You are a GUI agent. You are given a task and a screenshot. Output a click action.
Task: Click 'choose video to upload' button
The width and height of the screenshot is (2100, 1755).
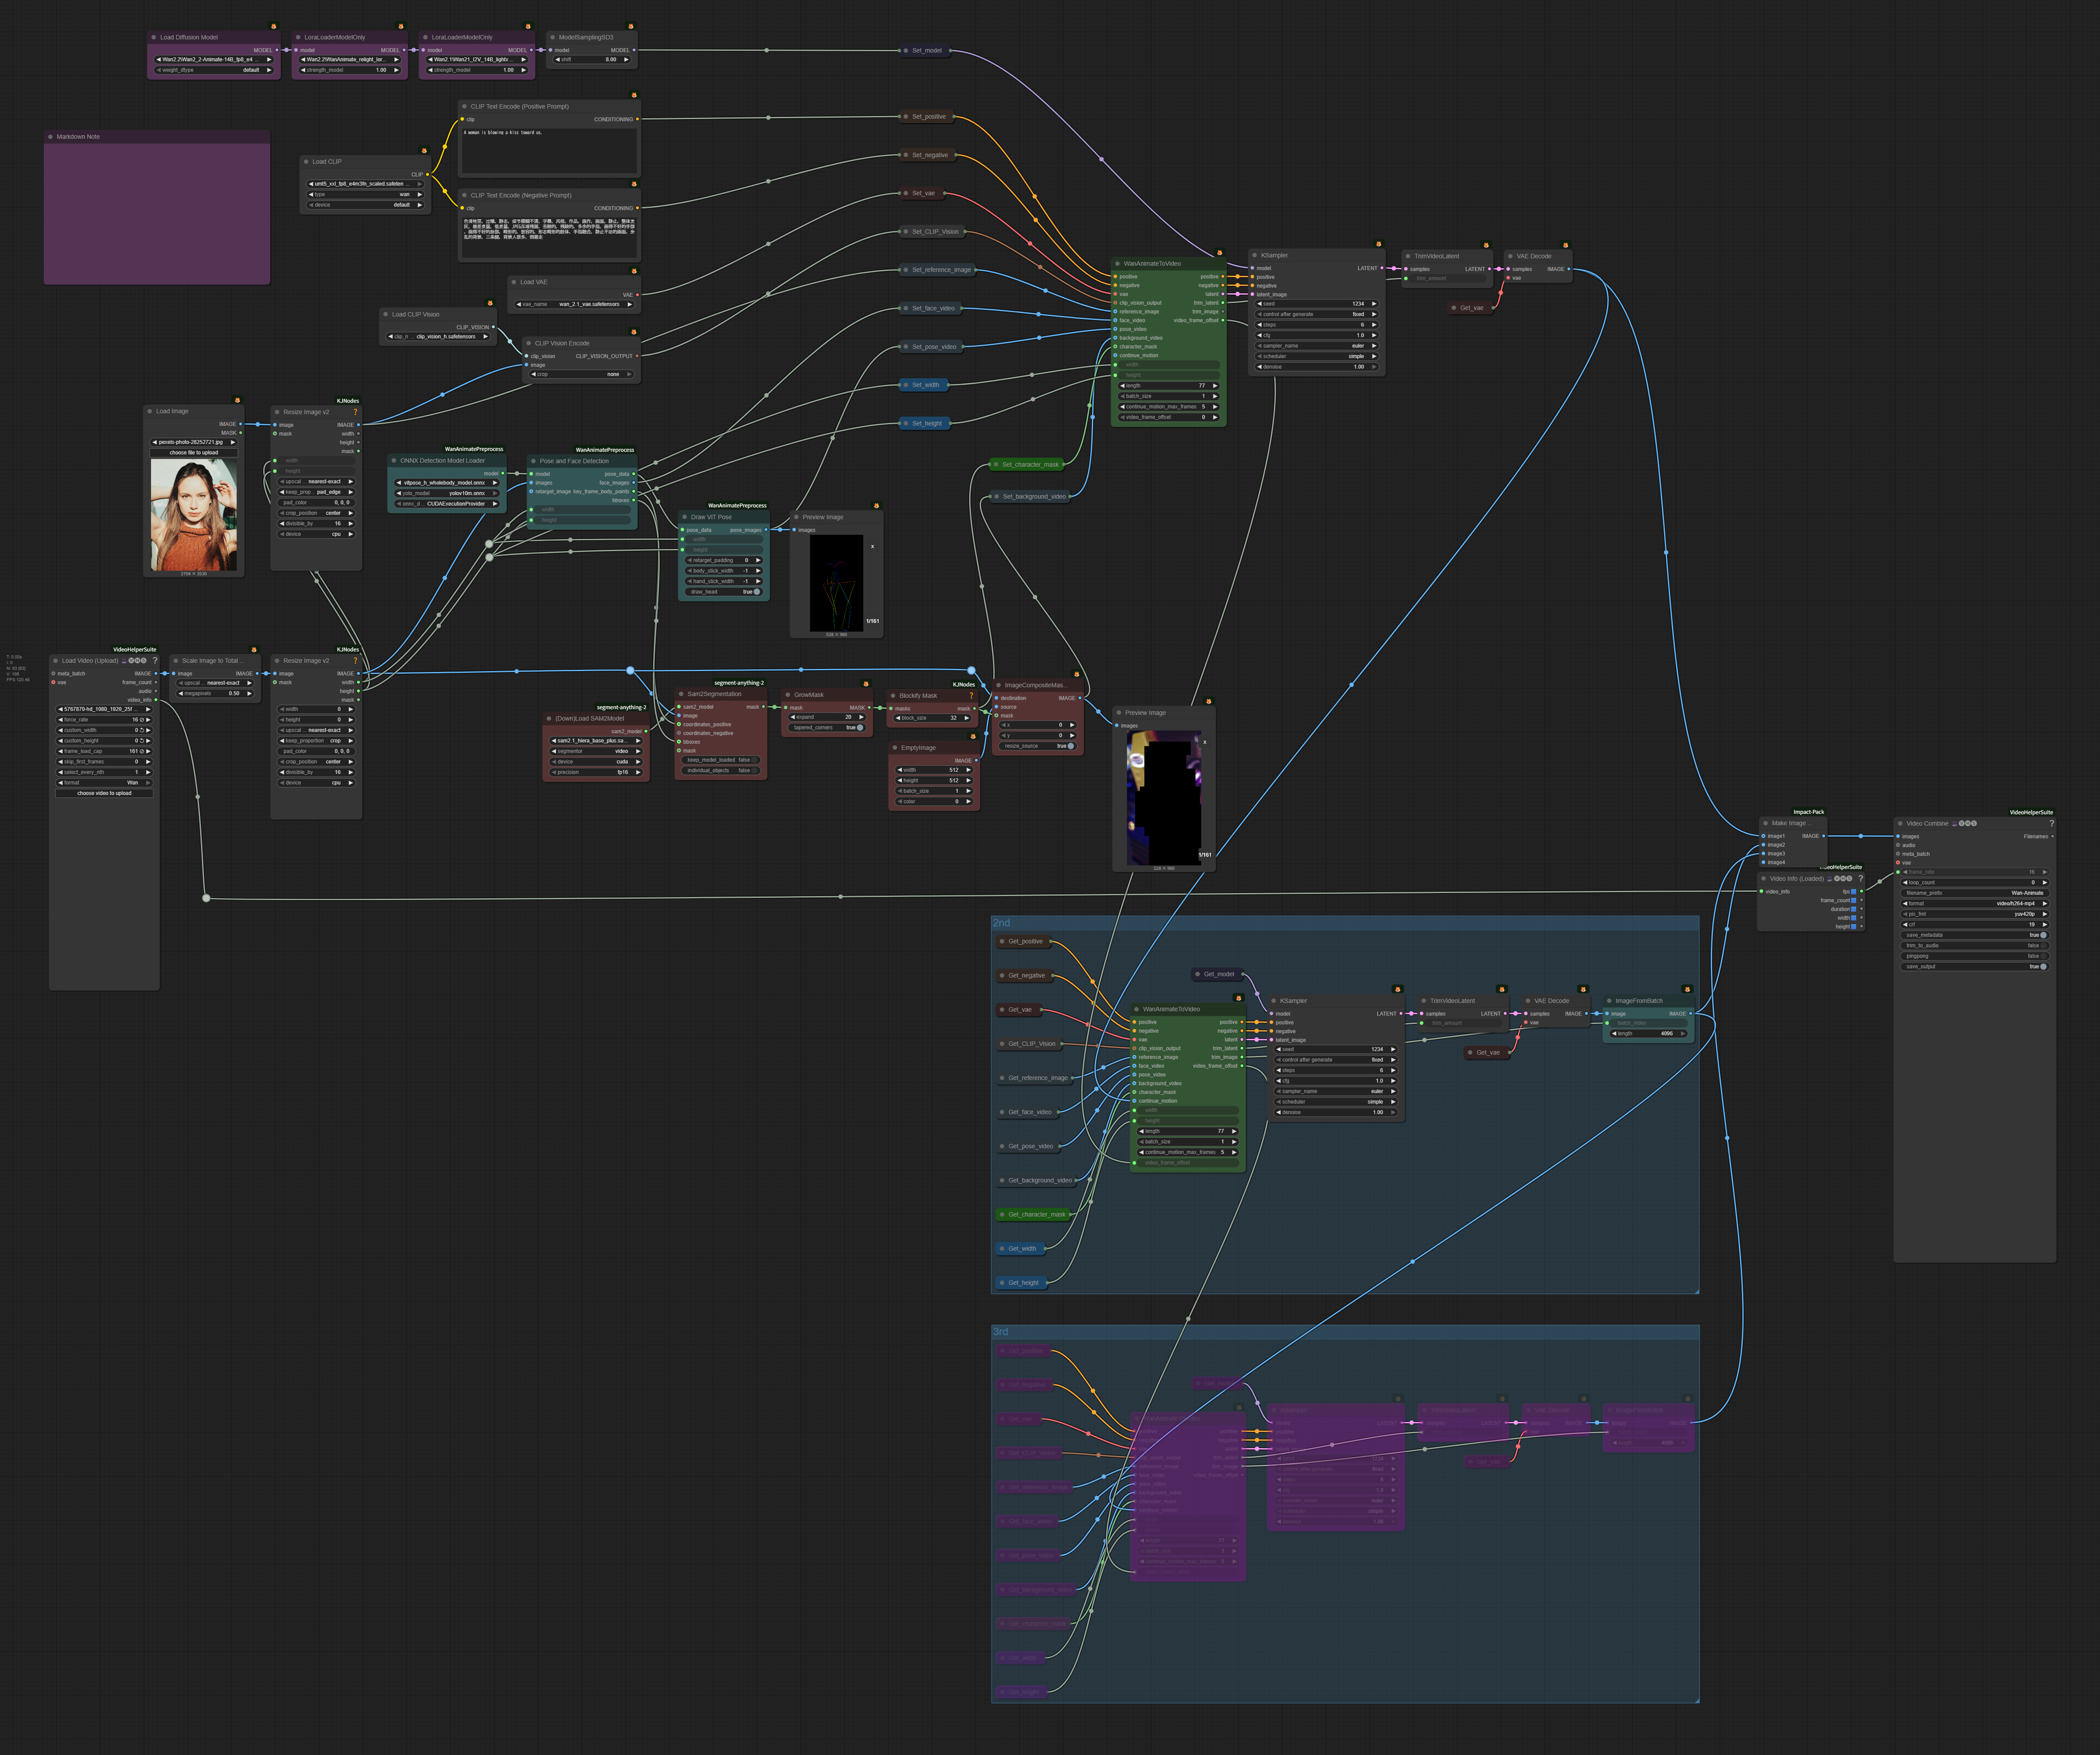[104, 793]
